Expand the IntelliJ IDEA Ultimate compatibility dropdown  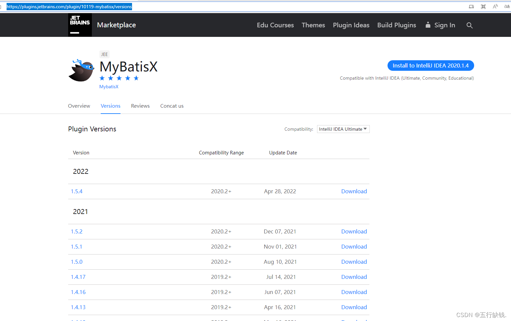coord(343,129)
